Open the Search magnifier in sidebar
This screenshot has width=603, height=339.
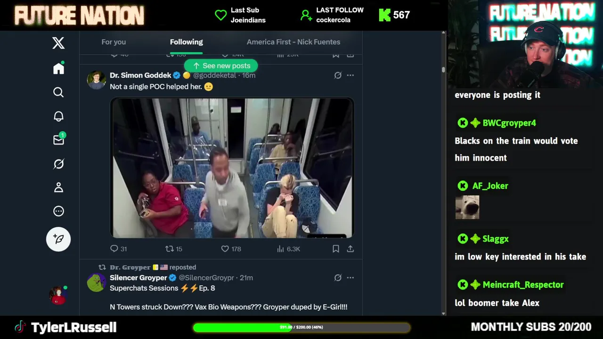pos(58,92)
